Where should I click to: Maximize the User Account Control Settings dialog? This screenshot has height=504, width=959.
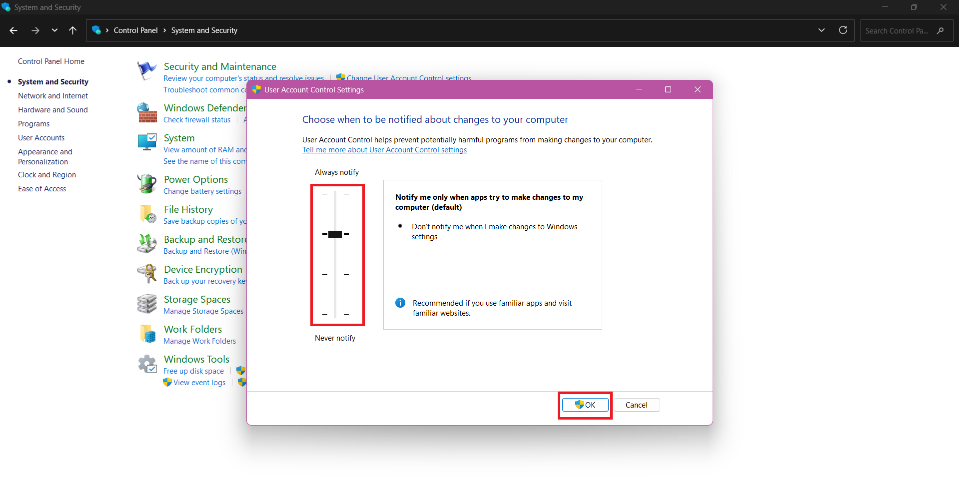tap(668, 89)
